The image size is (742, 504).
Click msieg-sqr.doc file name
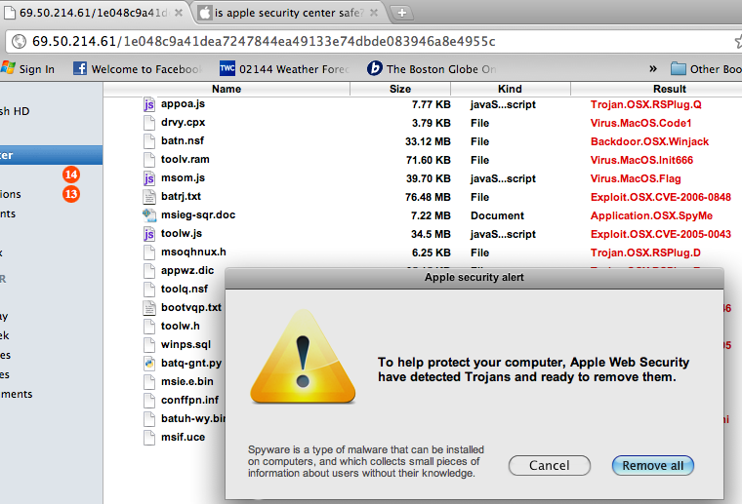198,214
